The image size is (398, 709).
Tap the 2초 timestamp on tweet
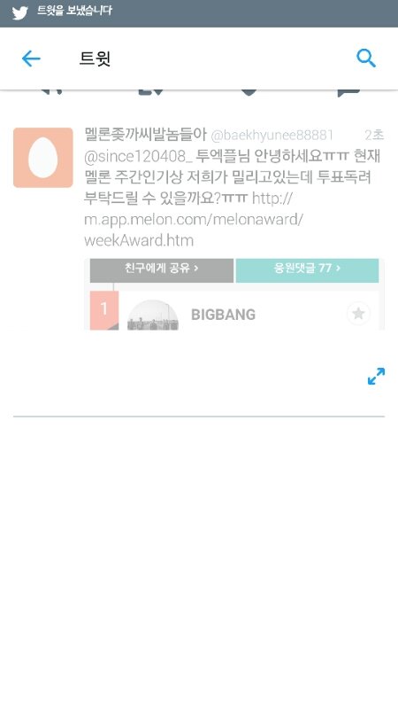[374, 135]
